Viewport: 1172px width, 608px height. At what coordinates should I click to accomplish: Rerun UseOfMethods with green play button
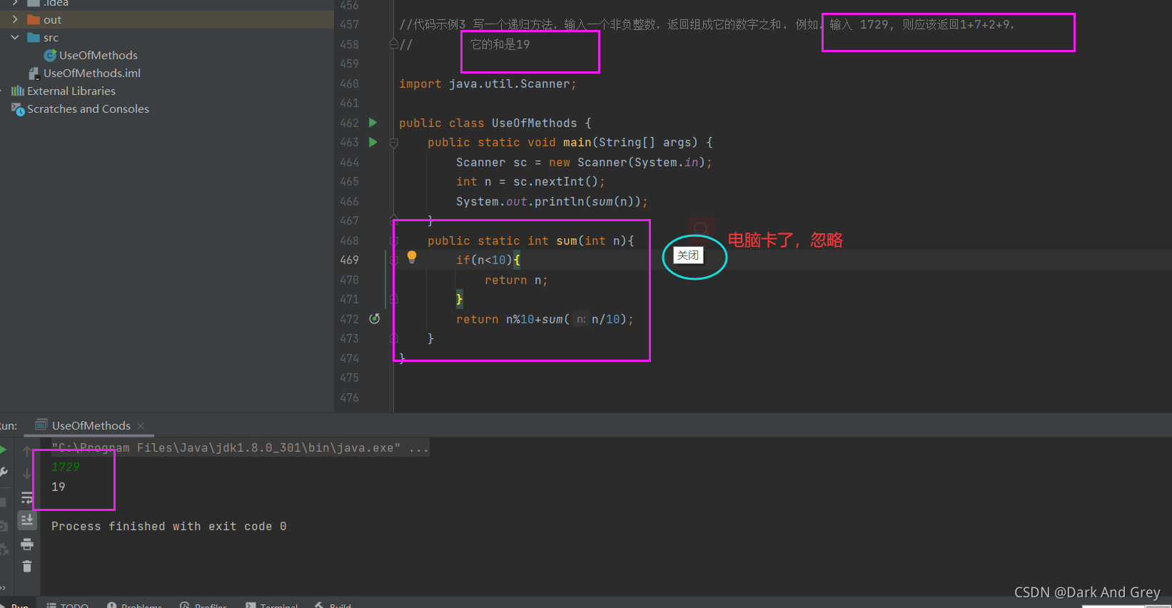pyautogui.click(x=3, y=450)
